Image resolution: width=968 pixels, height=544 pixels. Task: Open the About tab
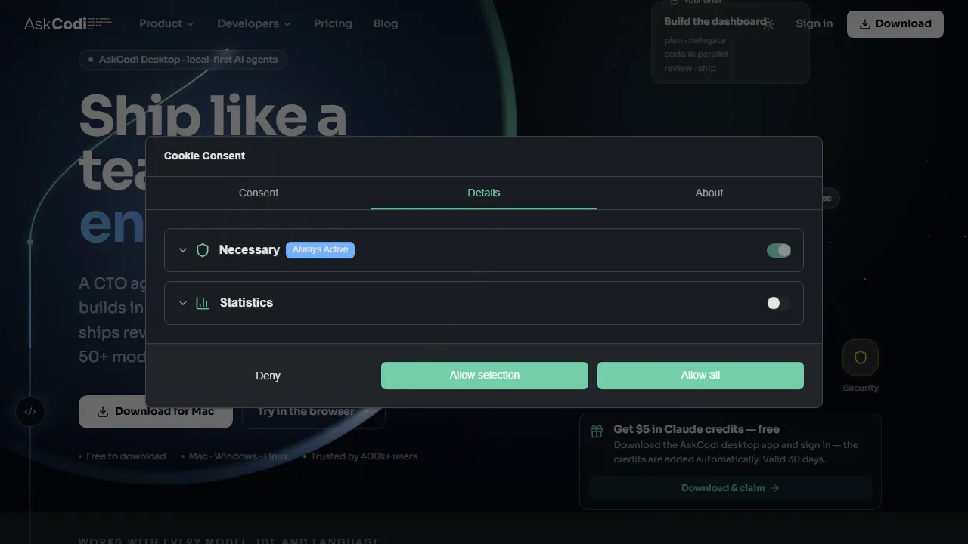[709, 193]
